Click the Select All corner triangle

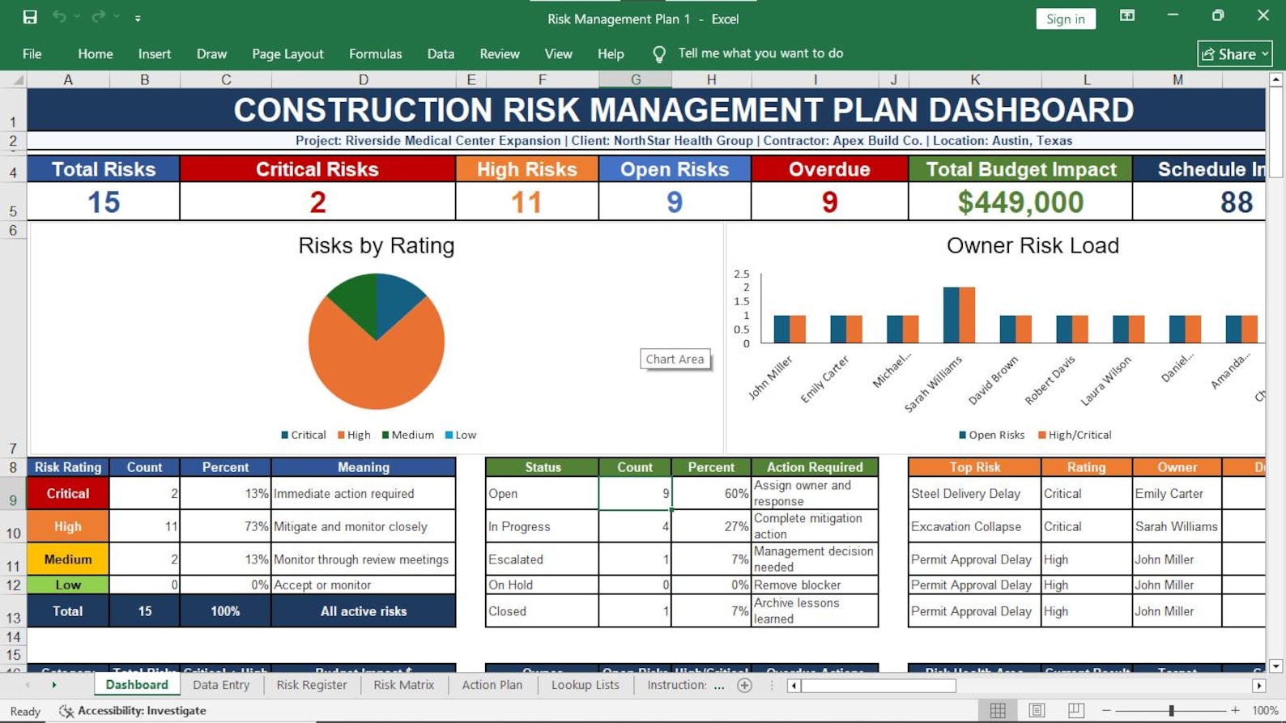18,80
